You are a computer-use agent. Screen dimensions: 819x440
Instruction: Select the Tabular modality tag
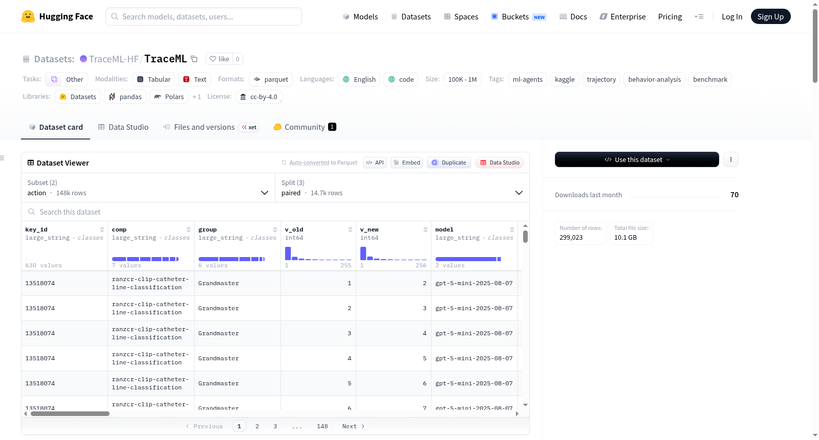pos(154,79)
